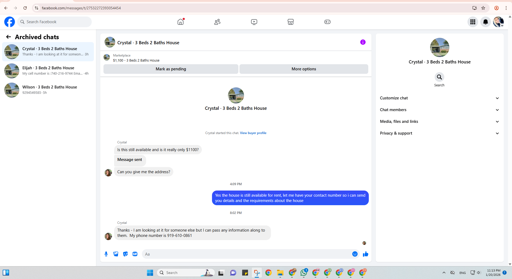Screen dimensions: 512x279
Task: Open the Video (Watch) icon
Action: pyautogui.click(x=254, y=22)
